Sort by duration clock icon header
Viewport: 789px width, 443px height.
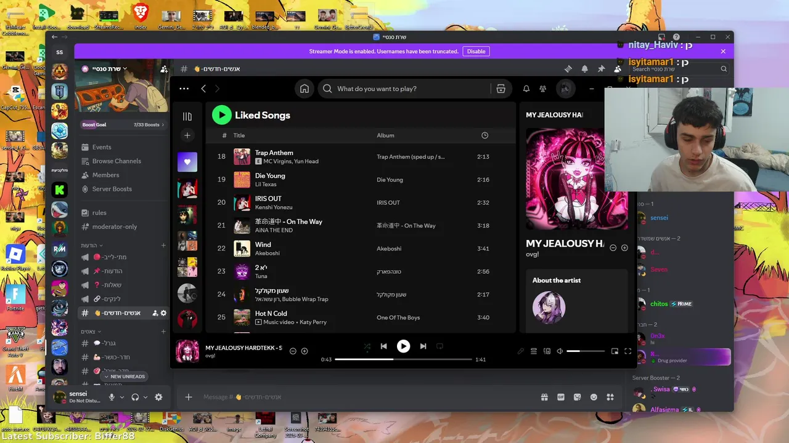[484, 135]
